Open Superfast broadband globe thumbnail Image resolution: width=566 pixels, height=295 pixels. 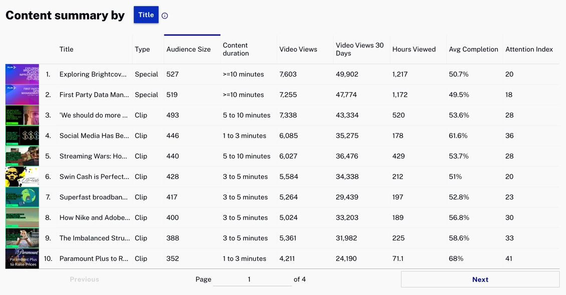(x=22, y=197)
